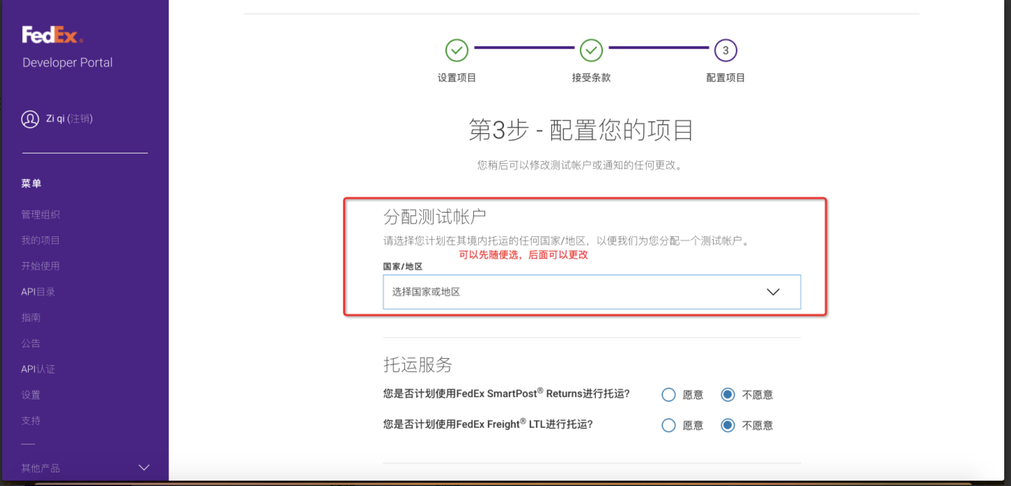Select 不愿意 for FedEx Freight LTL
This screenshot has height=486, width=1011.
pyautogui.click(x=728, y=425)
